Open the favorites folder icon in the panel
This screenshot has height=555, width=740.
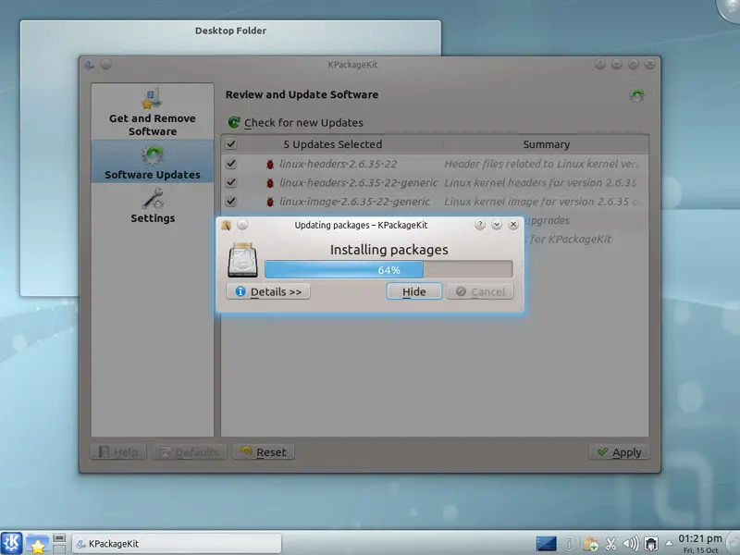pos(37,543)
